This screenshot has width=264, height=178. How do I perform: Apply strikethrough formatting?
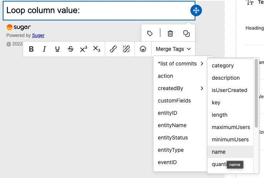[71, 49]
